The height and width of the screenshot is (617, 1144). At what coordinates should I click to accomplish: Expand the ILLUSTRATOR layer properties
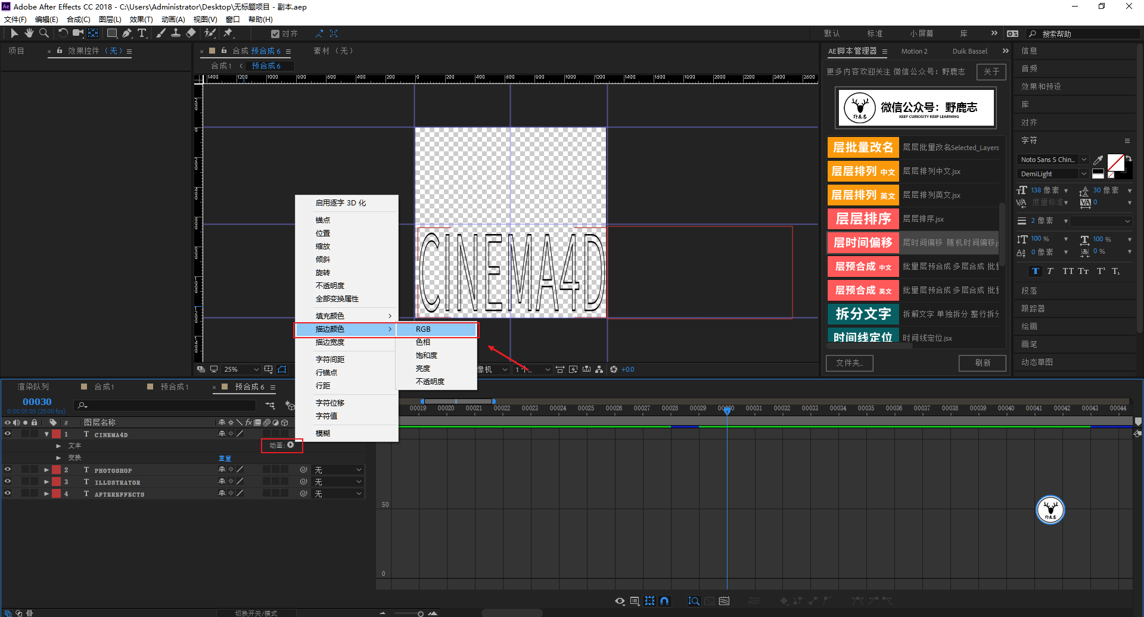click(x=46, y=482)
